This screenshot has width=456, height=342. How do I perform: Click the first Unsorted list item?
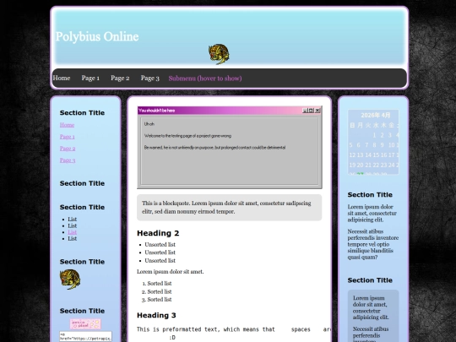click(x=160, y=245)
